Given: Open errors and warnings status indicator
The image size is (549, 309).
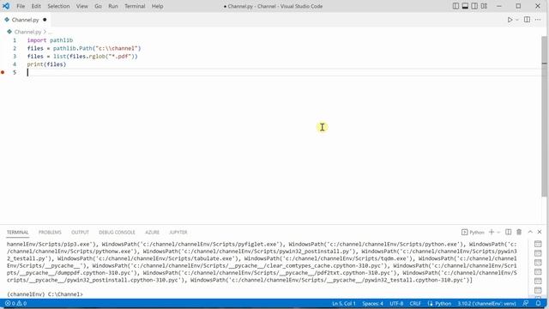Looking at the screenshot, I should (x=15, y=303).
